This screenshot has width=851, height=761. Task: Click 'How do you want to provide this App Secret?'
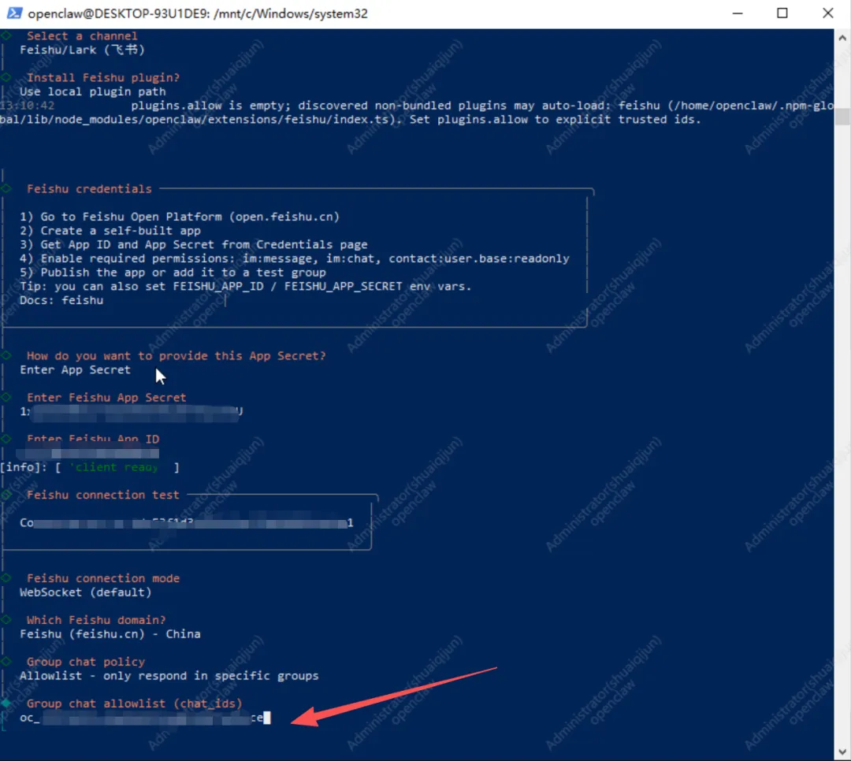pyautogui.click(x=177, y=356)
